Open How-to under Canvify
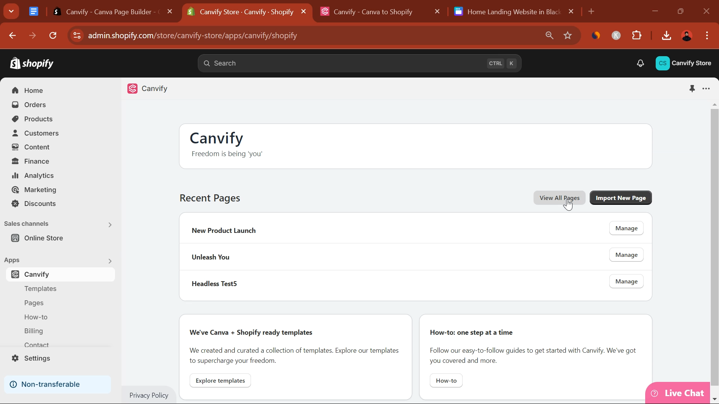 coord(36,317)
